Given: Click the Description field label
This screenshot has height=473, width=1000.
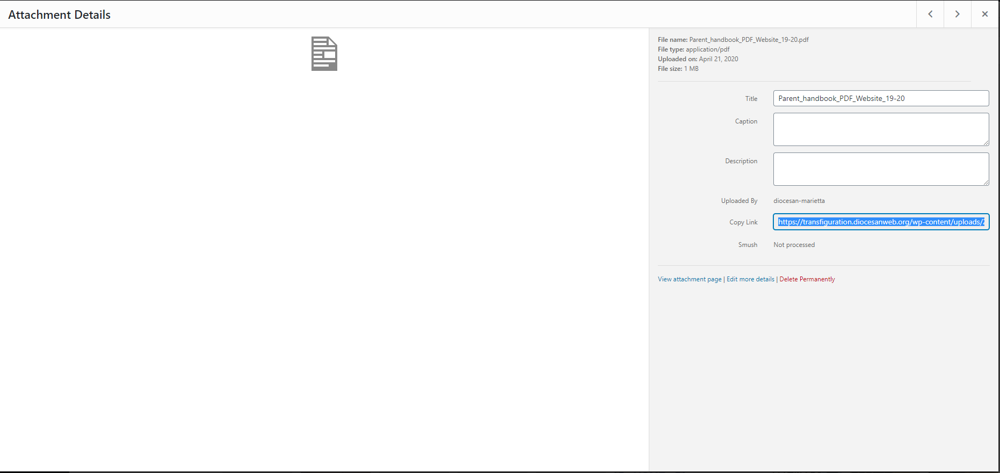Looking at the screenshot, I should coord(741,161).
